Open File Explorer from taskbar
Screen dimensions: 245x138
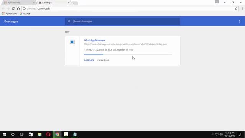point(39,135)
